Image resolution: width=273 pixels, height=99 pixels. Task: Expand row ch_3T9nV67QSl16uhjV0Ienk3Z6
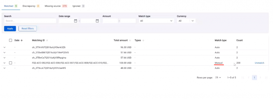[5, 47]
